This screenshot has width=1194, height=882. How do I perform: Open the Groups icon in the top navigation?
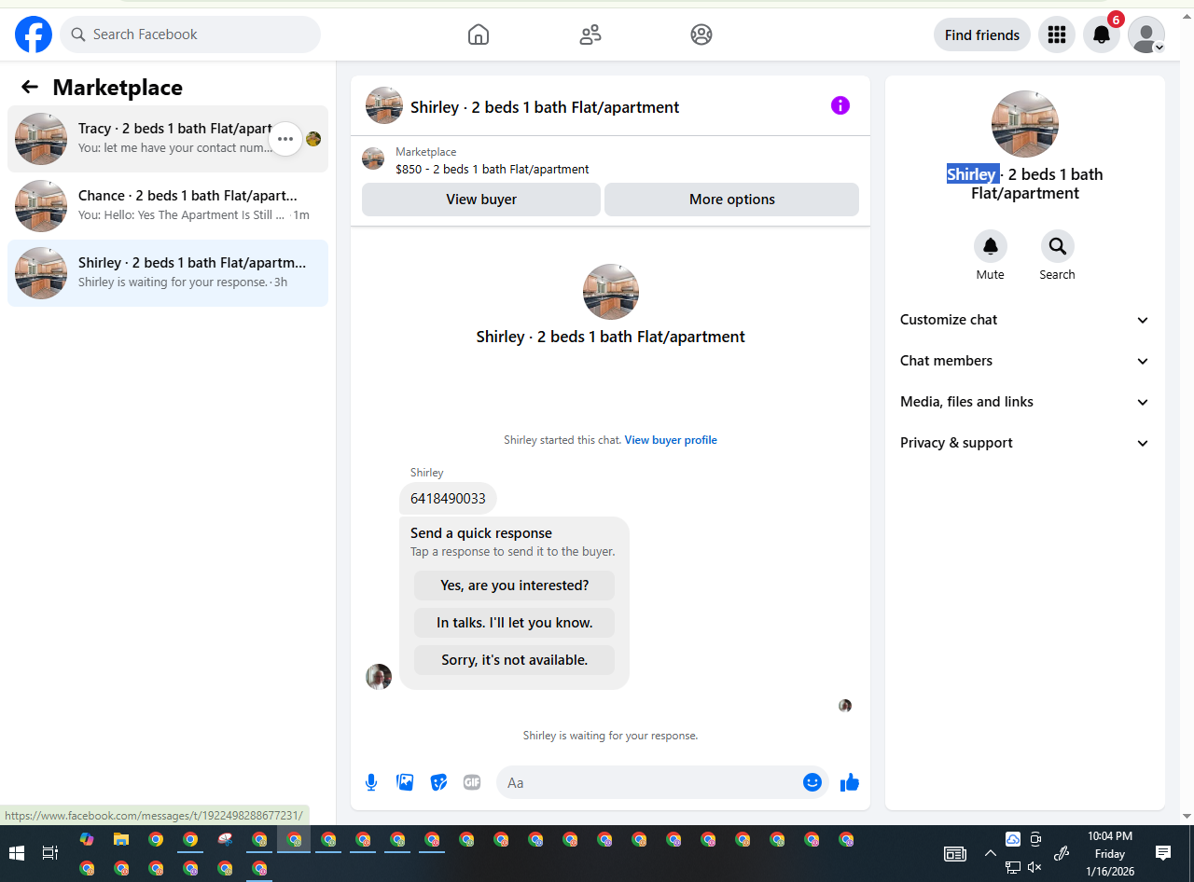[x=701, y=34]
